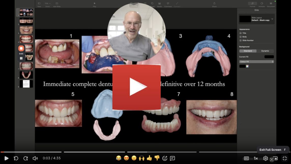This screenshot has height=164, width=291.
Task: Open the Colour Fill dropdown
Action: 256,62
